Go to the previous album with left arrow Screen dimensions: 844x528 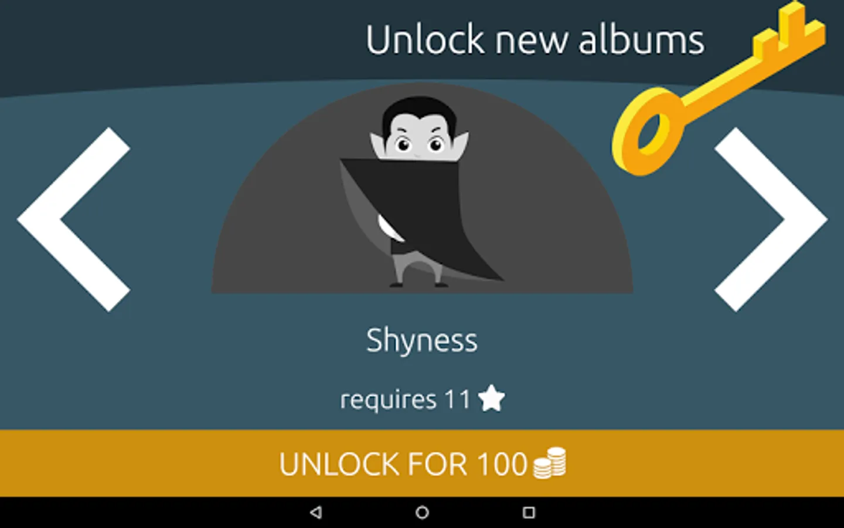[x=74, y=219]
